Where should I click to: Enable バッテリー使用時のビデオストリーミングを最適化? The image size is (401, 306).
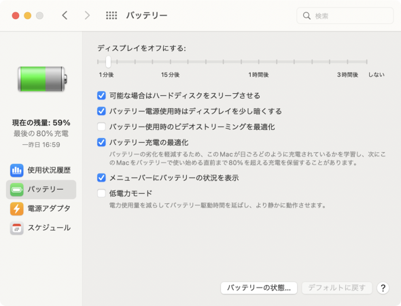101,126
